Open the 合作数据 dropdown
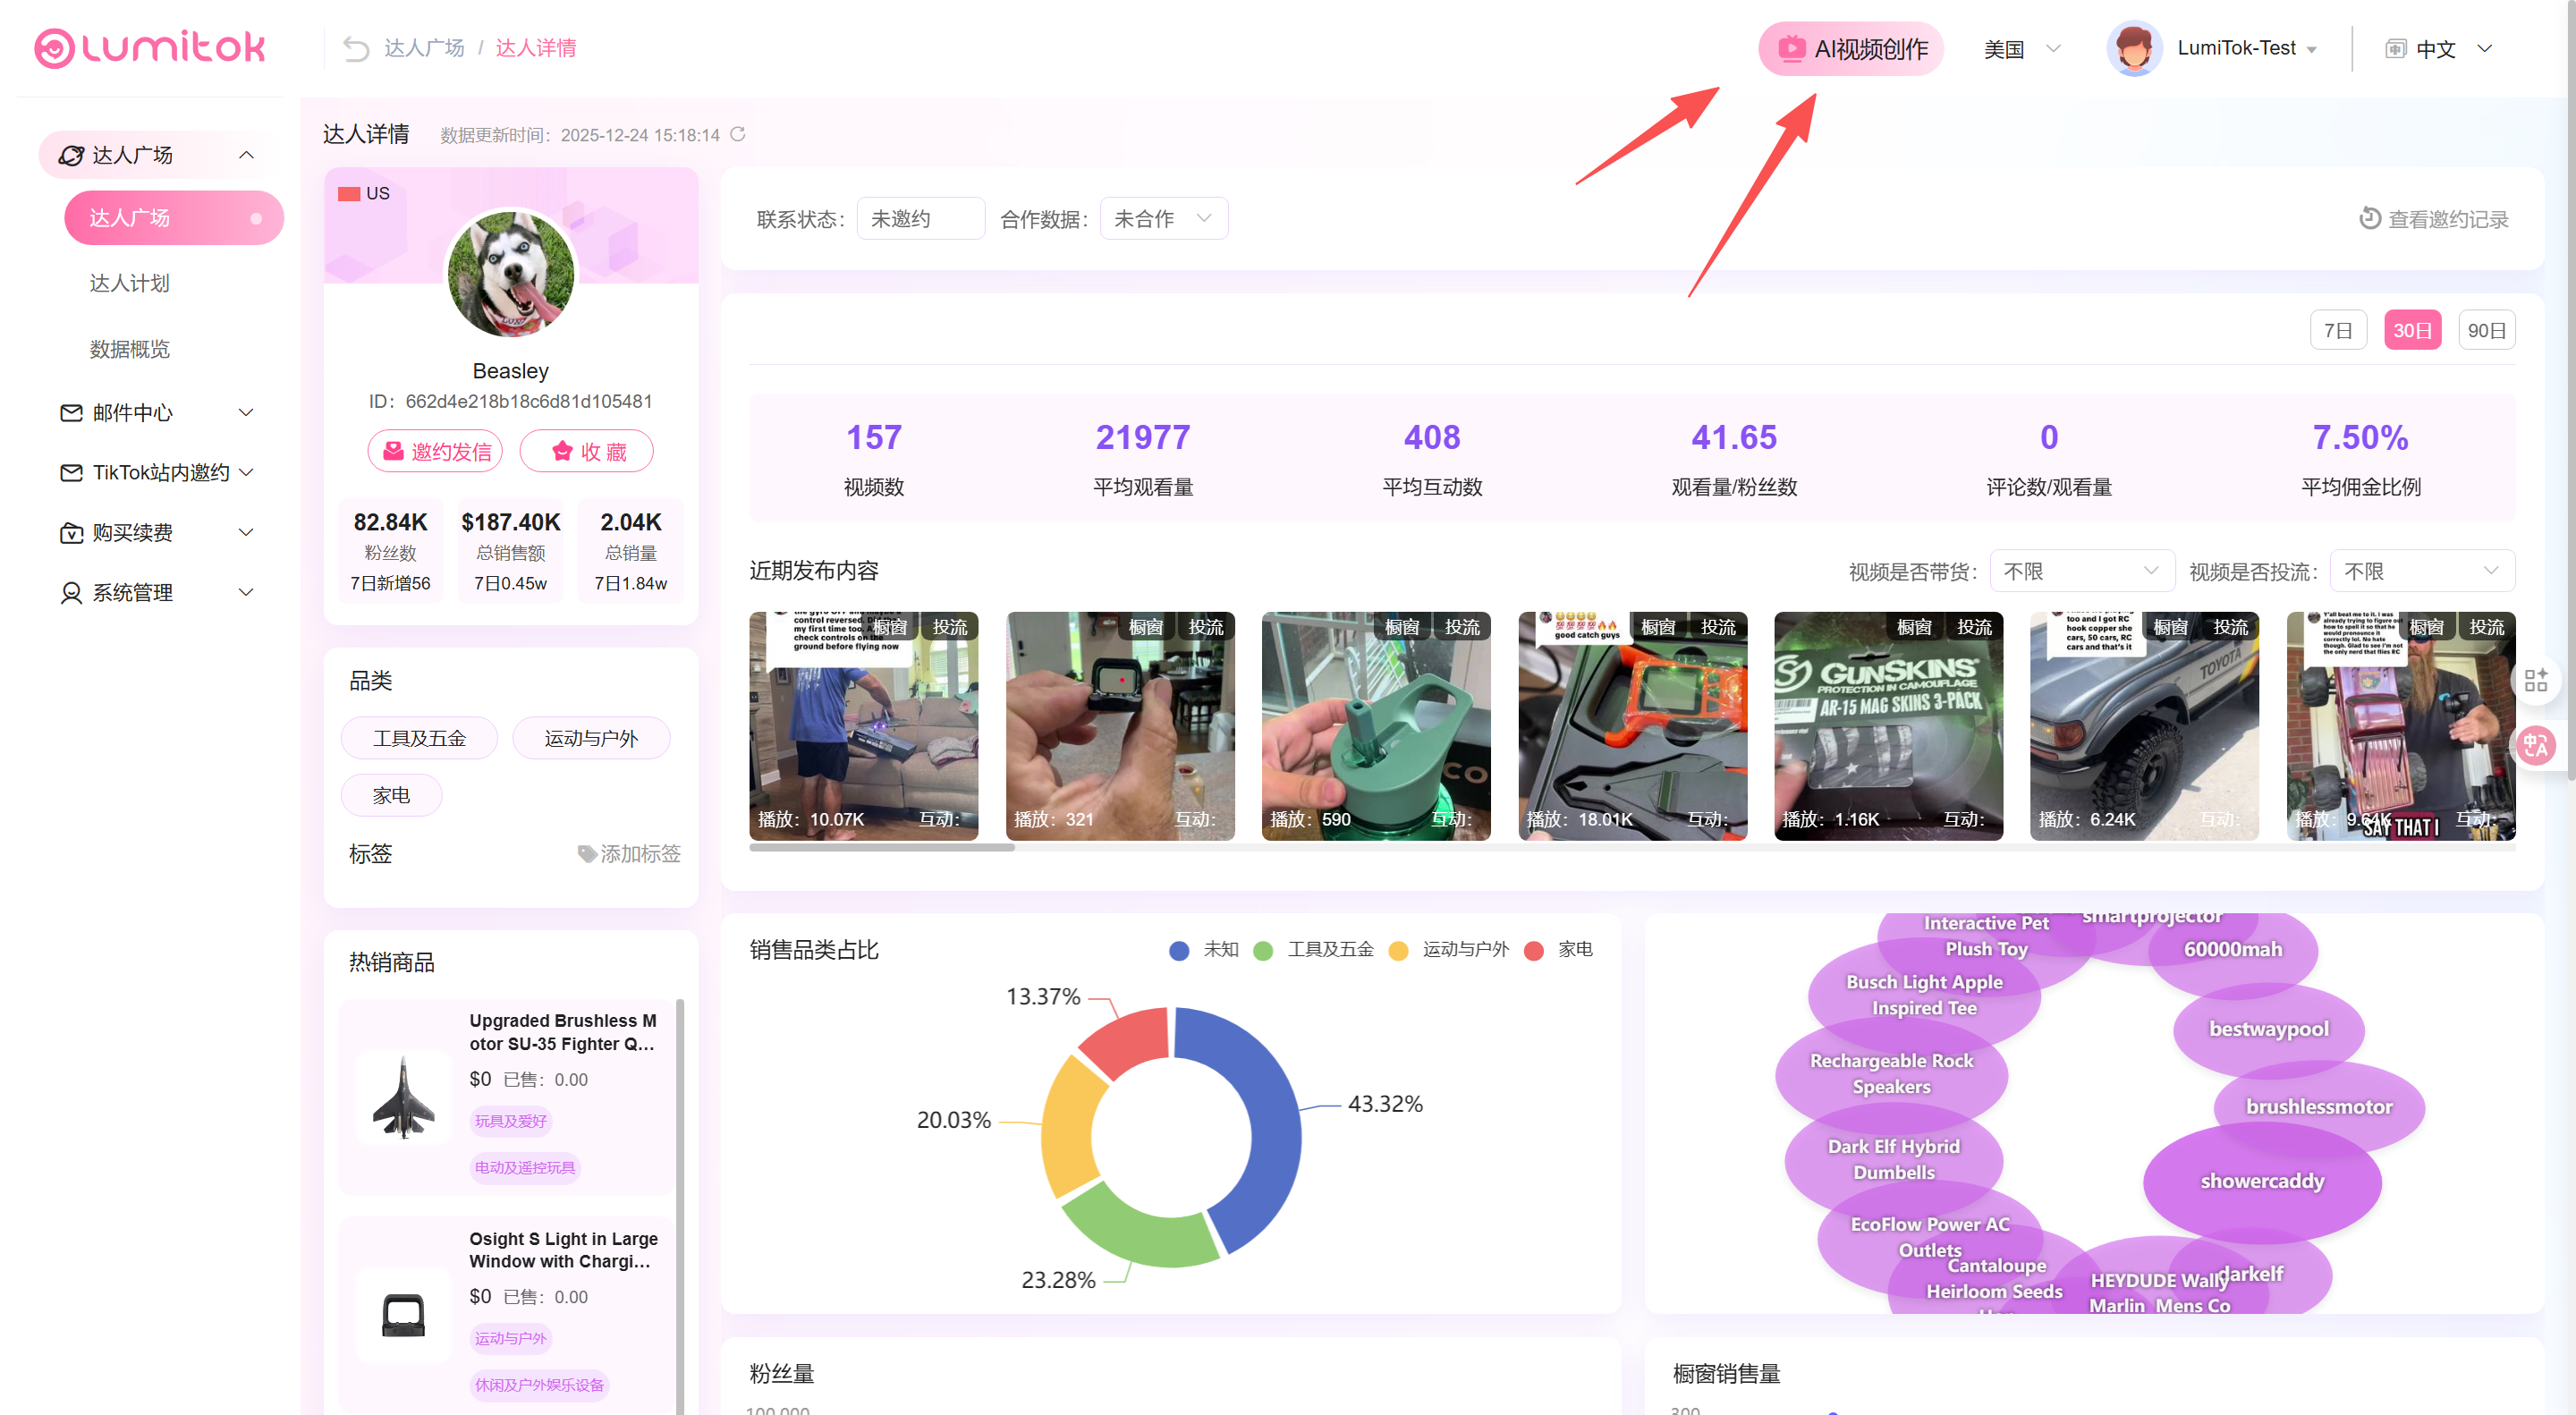 tap(1163, 218)
